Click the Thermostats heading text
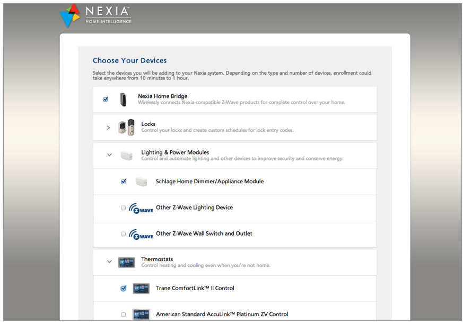463x324 pixels. coord(157,259)
